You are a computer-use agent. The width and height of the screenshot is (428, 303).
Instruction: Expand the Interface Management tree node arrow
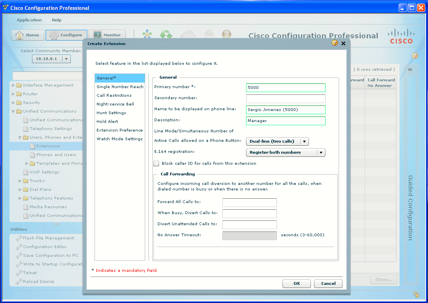tap(13, 85)
